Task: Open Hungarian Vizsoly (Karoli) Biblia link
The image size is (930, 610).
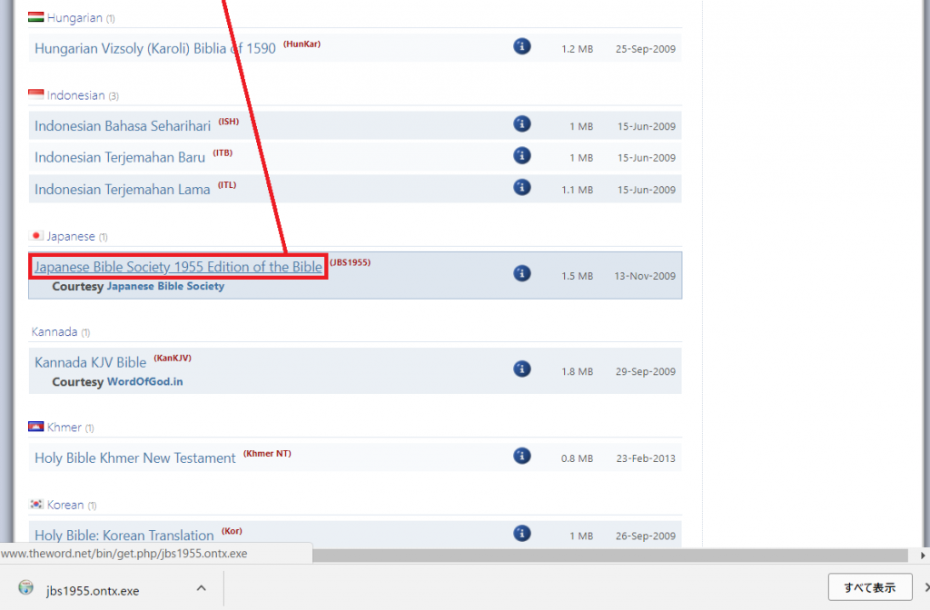Action: [x=155, y=49]
